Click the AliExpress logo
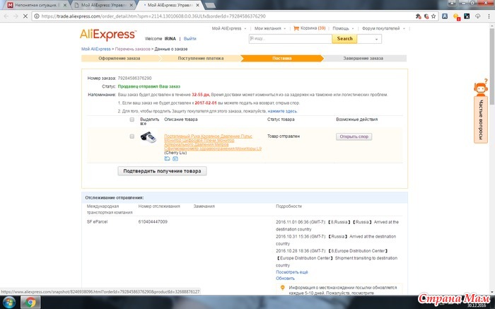 pos(108,35)
